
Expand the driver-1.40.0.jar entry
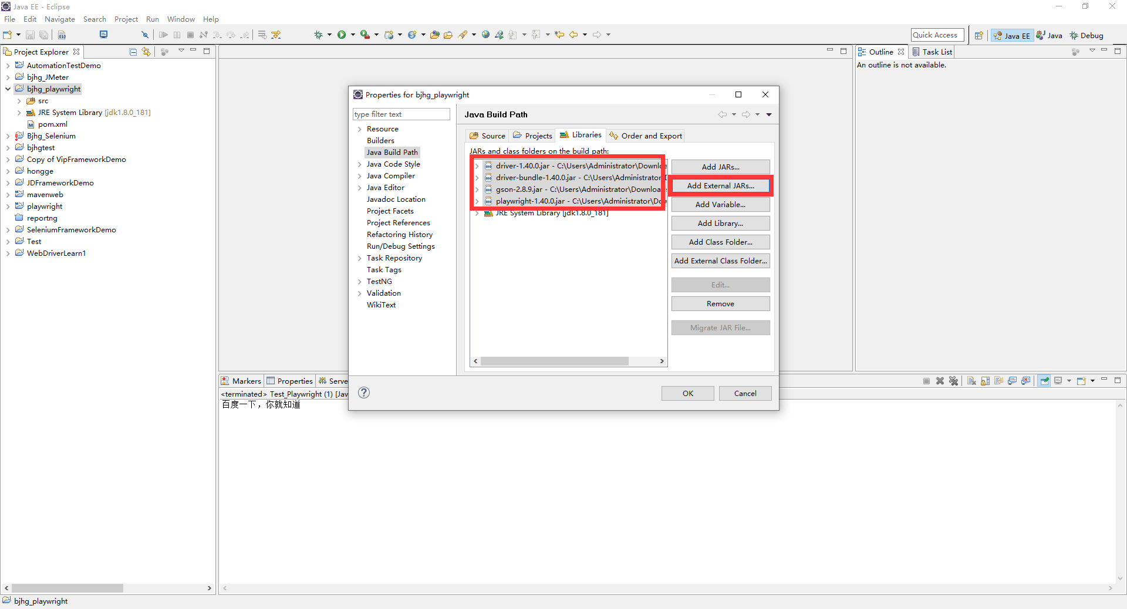click(x=477, y=166)
